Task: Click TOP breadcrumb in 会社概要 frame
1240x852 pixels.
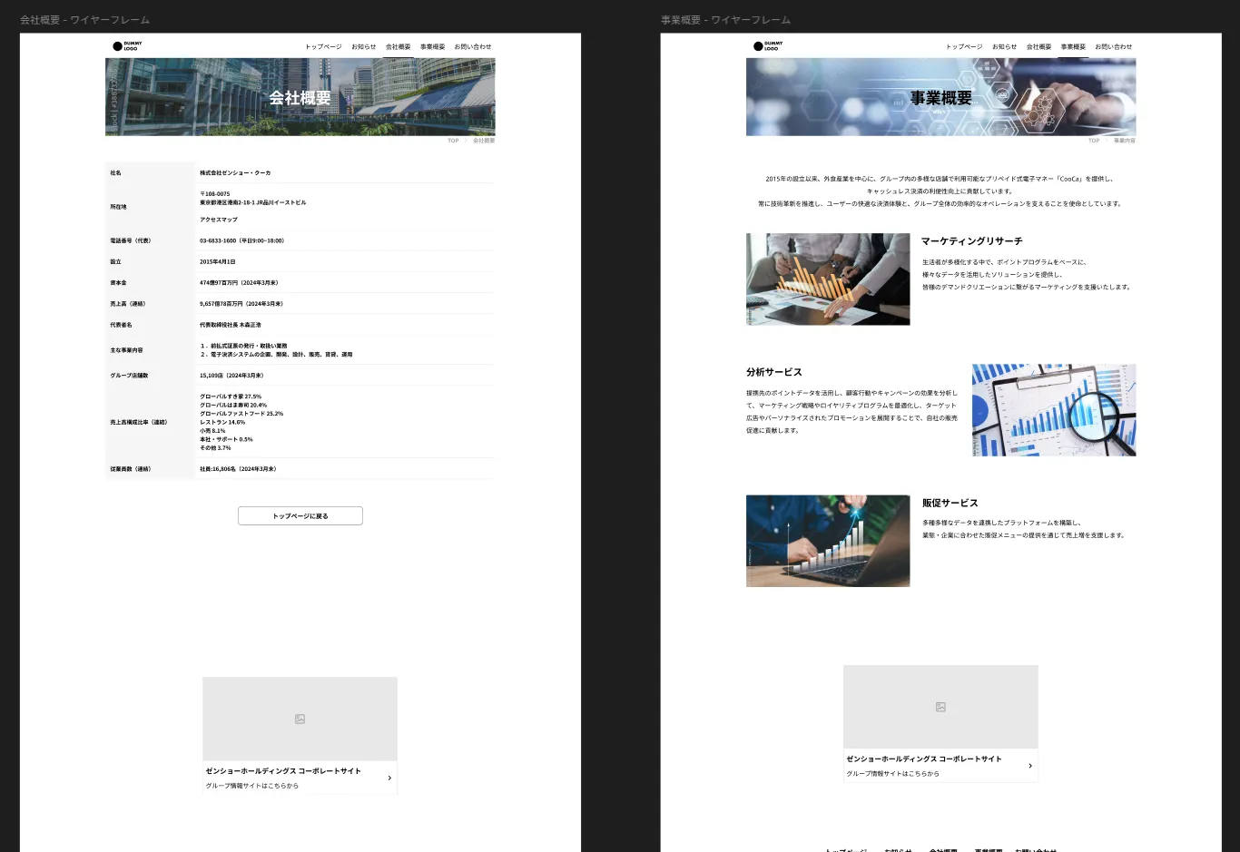Action: pos(453,141)
